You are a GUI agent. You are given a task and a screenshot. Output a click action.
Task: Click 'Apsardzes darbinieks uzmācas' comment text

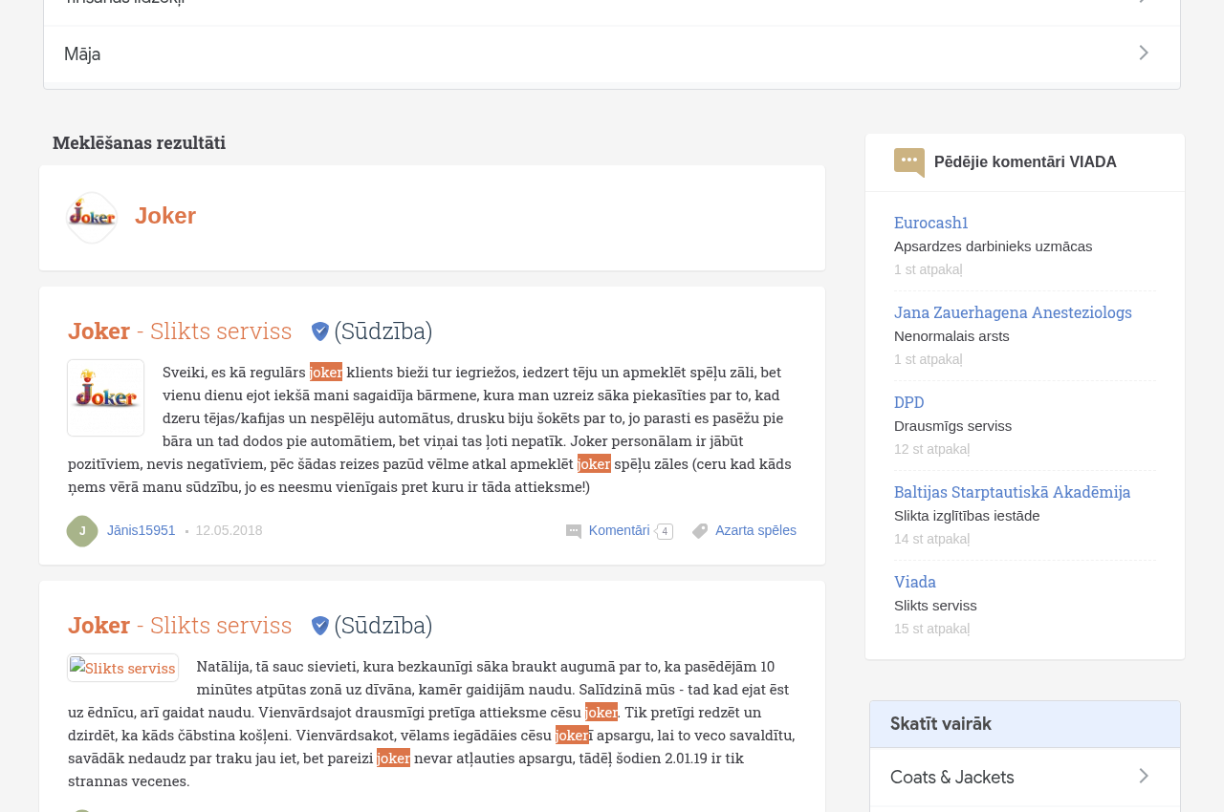[x=993, y=246]
